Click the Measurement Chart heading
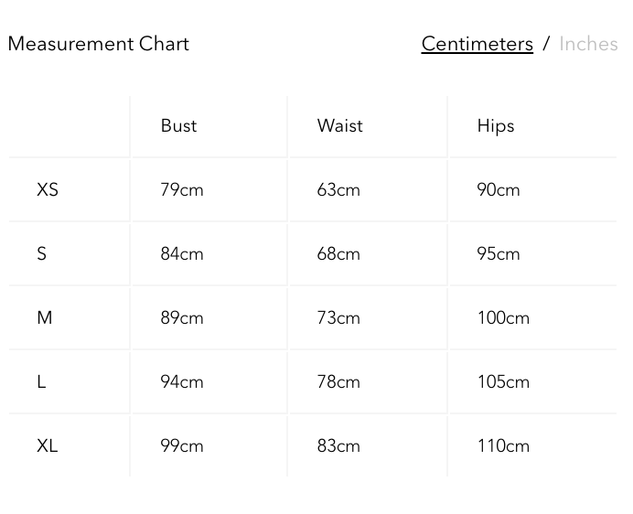 (98, 44)
